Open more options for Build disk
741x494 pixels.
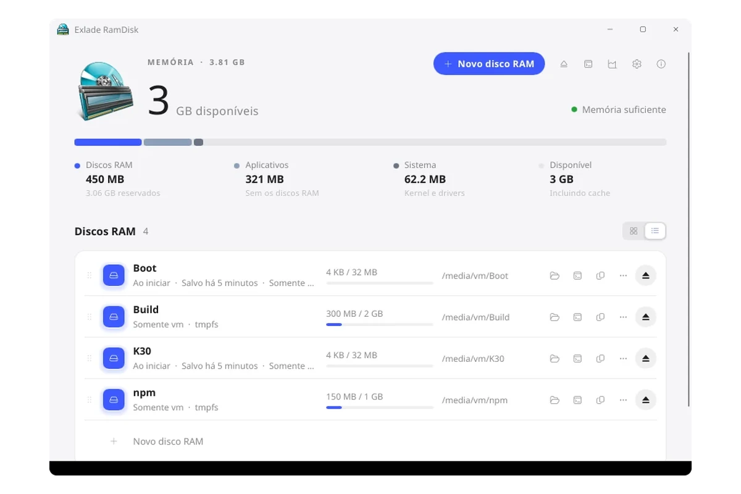coord(623,317)
